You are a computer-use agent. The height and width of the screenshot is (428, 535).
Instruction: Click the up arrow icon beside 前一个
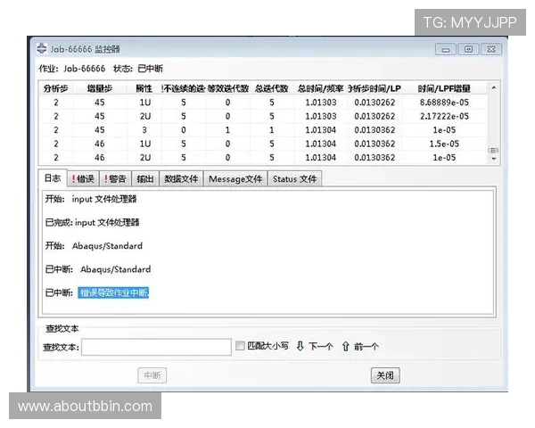[x=345, y=347]
